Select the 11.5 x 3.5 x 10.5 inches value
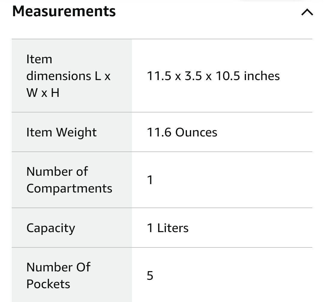Viewport: 324px width, 302px height. [x=213, y=76]
